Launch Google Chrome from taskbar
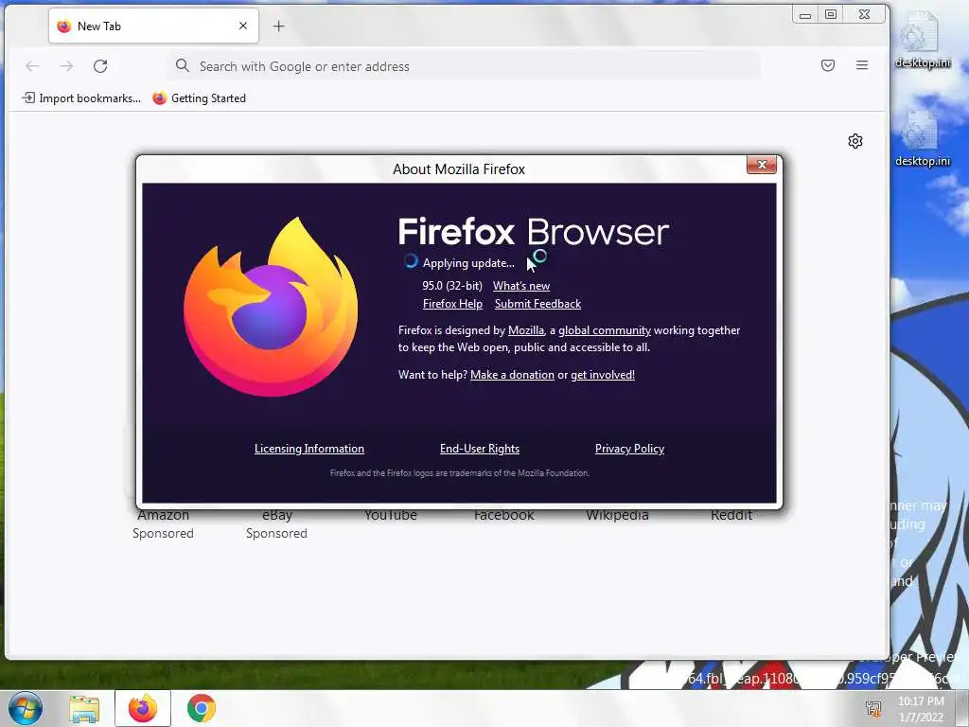The height and width of the screenshot is (727, 969). (x=202, y=708)
